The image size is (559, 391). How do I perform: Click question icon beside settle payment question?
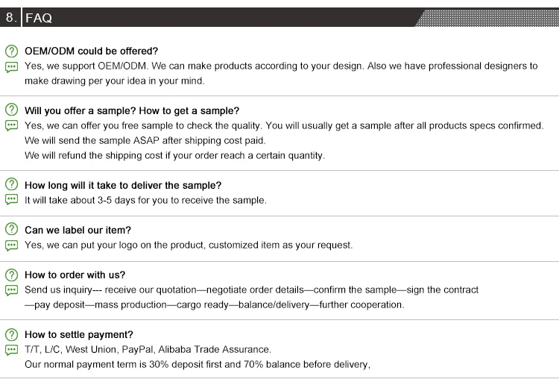(x=11, y=334)
